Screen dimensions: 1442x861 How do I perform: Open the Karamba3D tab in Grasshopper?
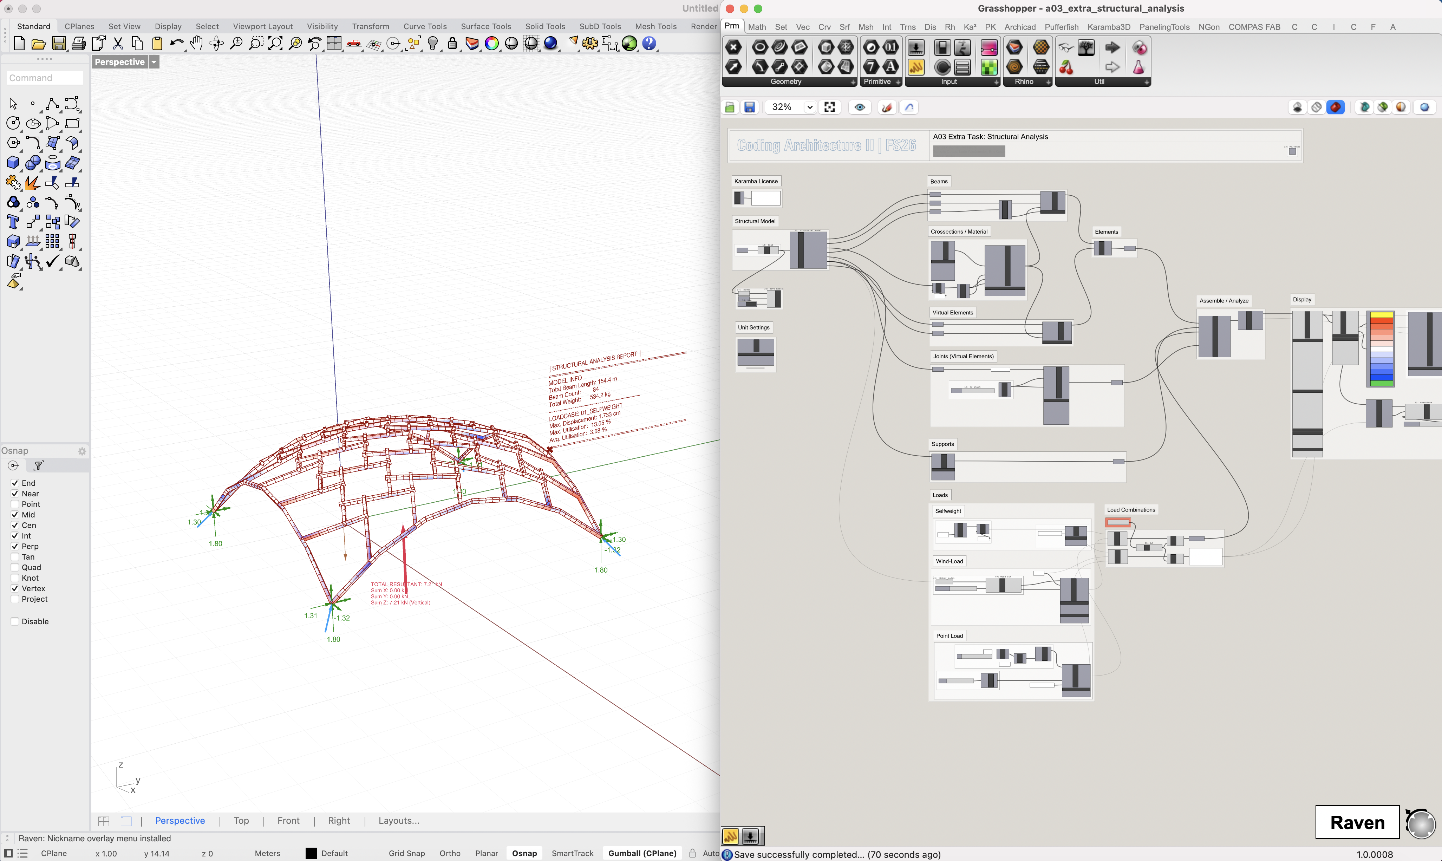1109,27
